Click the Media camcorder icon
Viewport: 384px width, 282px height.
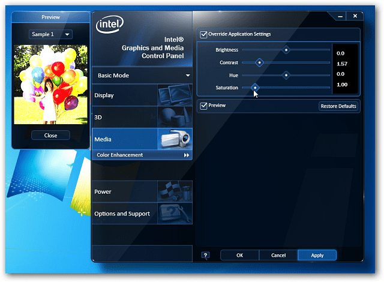click(x=175, y=139)
